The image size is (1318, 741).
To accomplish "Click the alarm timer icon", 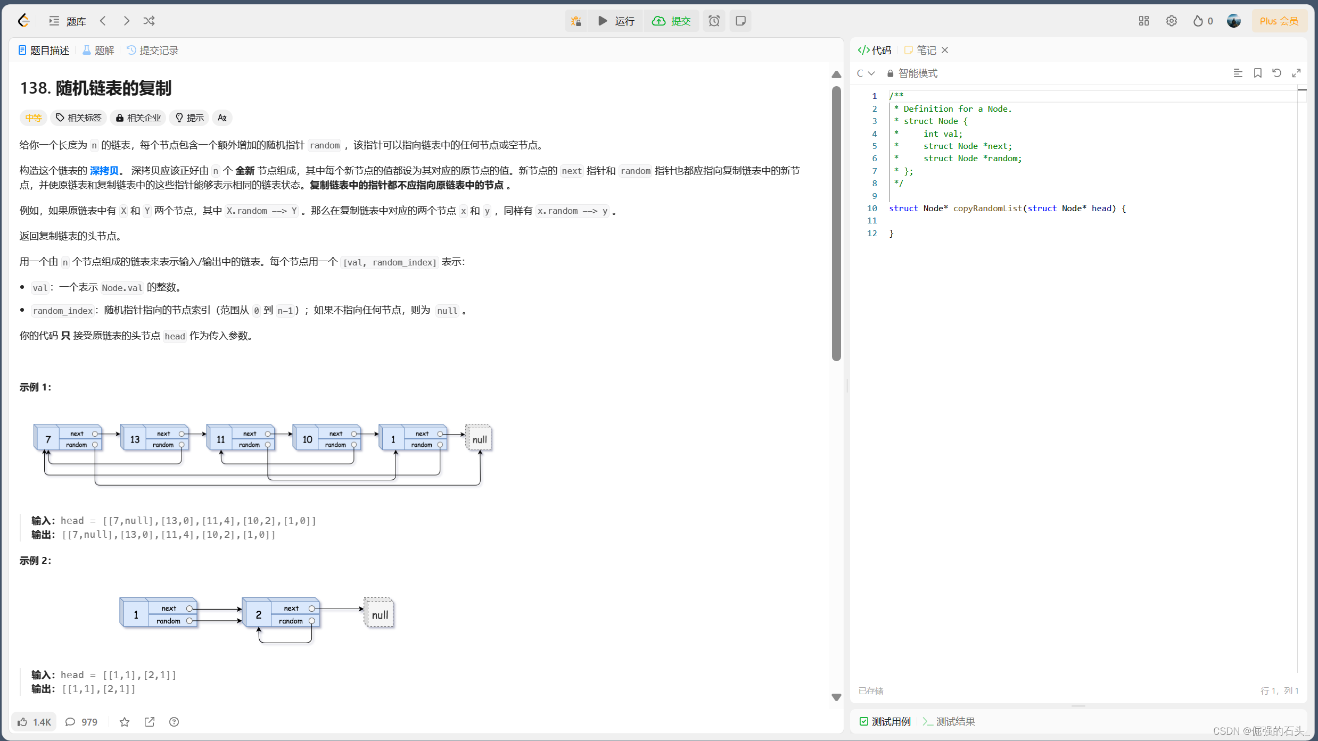I will click(x=714, y=21).
